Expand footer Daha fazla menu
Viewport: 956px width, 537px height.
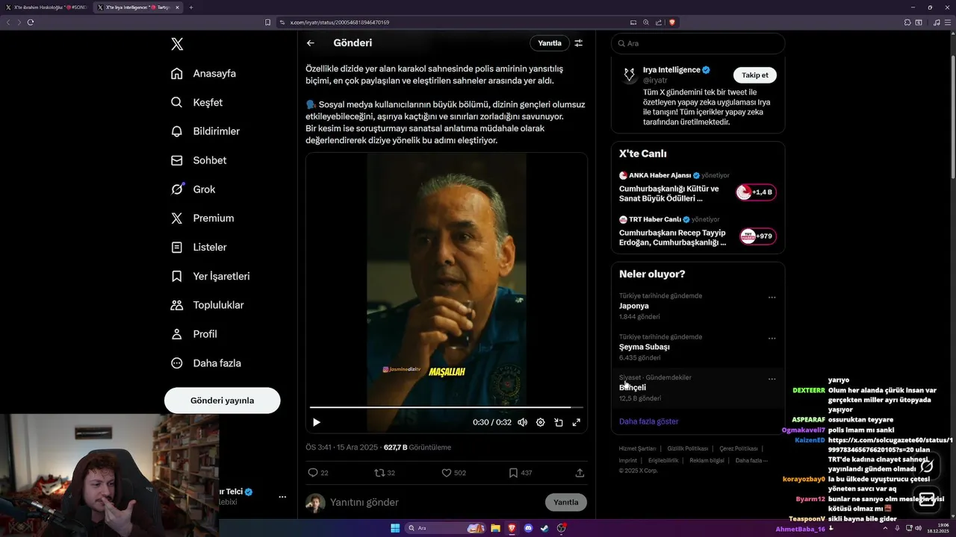click(x=751, y=460)
